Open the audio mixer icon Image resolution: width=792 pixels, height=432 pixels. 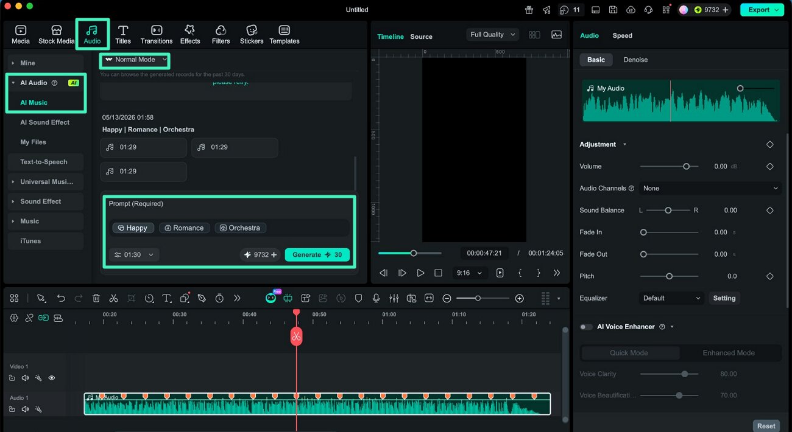pos(394,298)
